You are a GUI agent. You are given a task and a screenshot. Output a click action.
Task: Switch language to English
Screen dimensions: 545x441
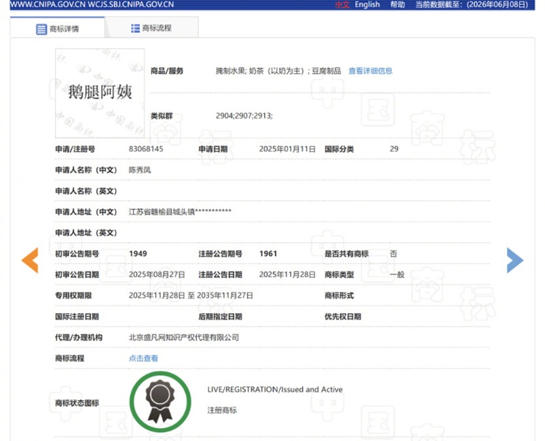[367, 5]
